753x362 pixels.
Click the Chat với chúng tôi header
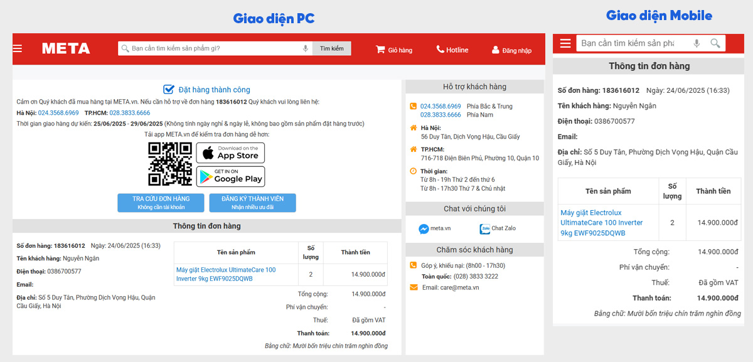coord(474,208)
